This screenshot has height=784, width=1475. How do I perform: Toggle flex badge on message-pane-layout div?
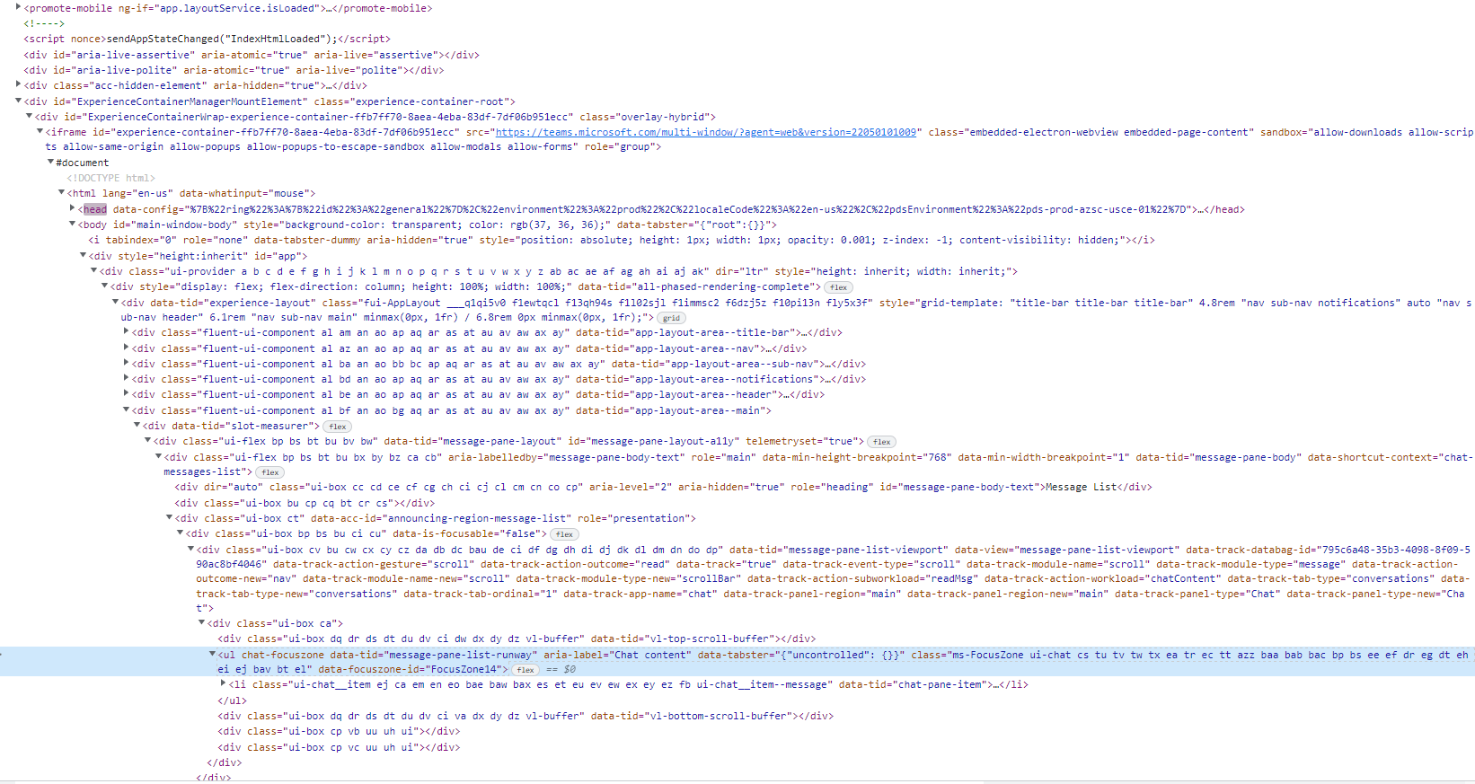[882, 442]
